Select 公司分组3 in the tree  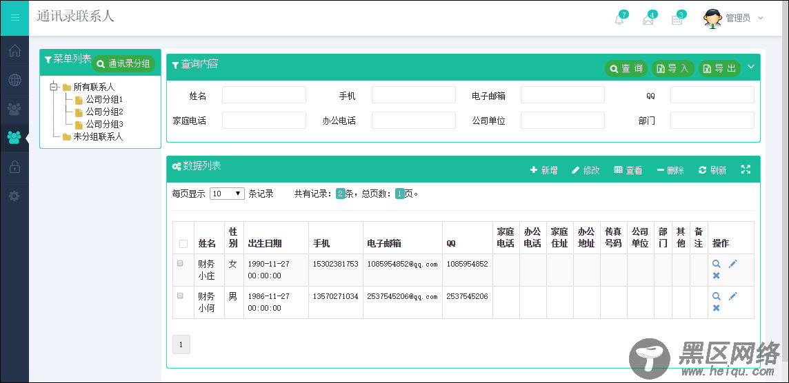(104, 124)
